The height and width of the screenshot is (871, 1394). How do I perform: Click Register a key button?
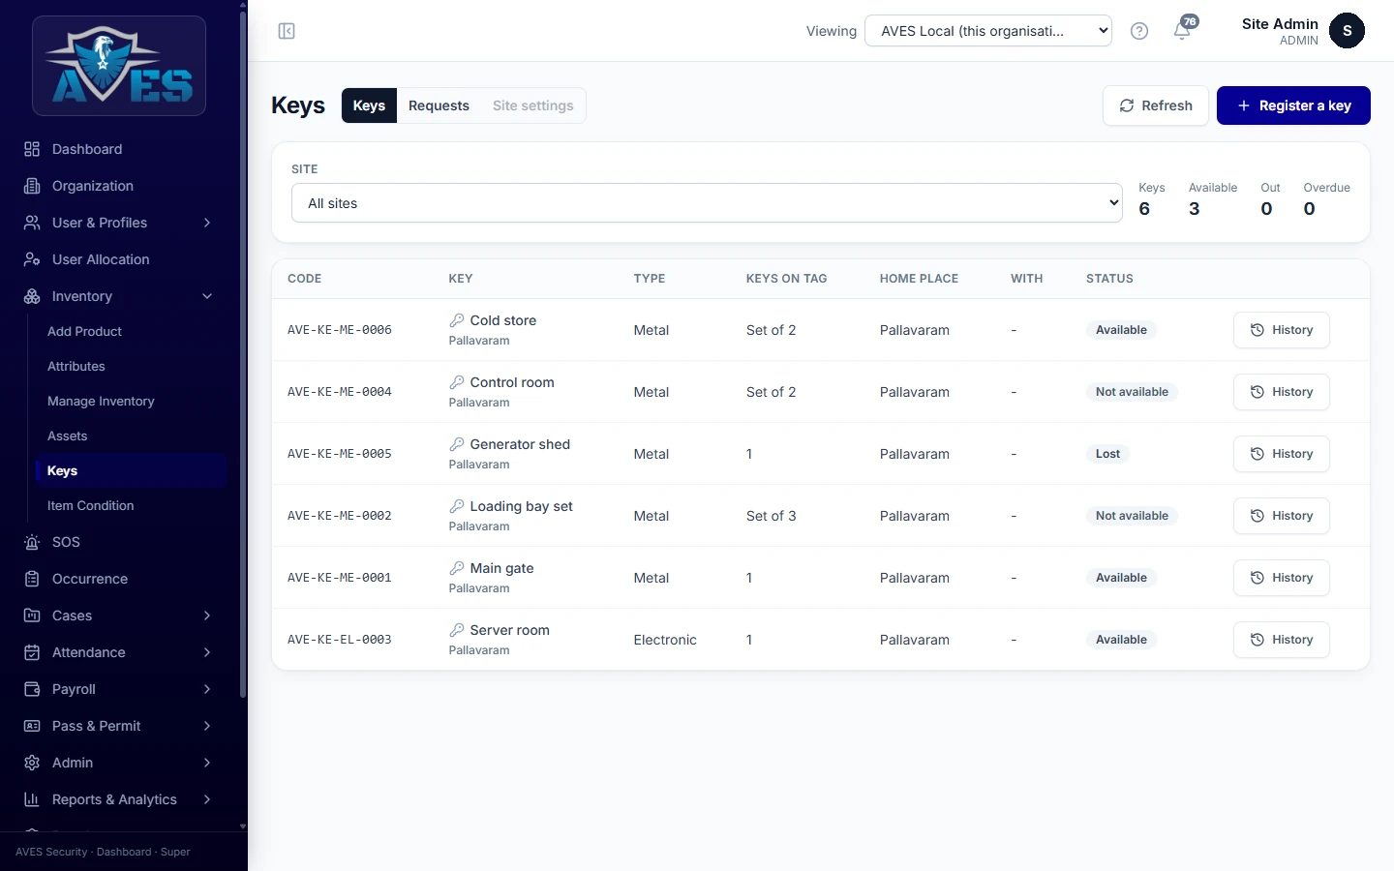point(1293,105)
